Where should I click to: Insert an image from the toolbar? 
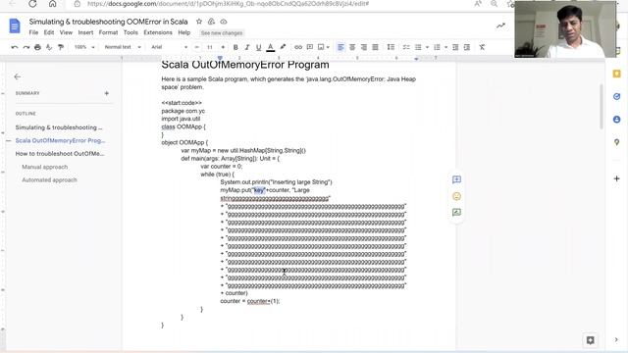321,47
